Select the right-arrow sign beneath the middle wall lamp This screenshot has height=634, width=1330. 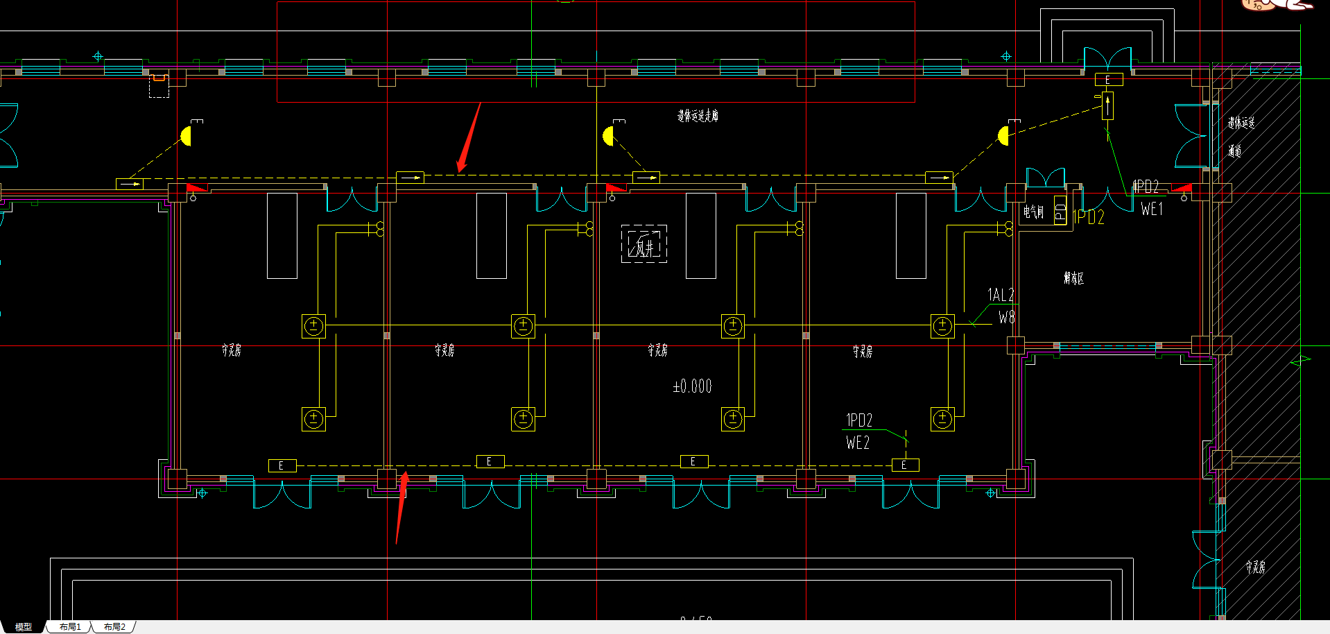646,178
